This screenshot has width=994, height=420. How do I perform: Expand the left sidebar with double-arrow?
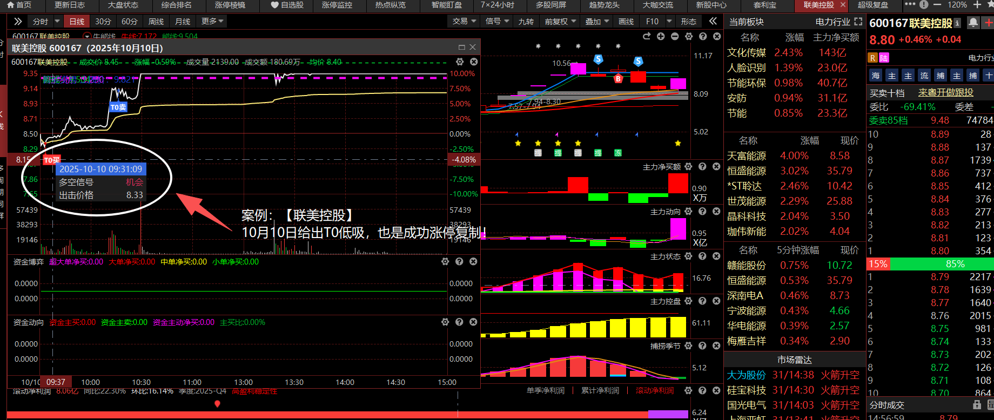pos(18,21)
